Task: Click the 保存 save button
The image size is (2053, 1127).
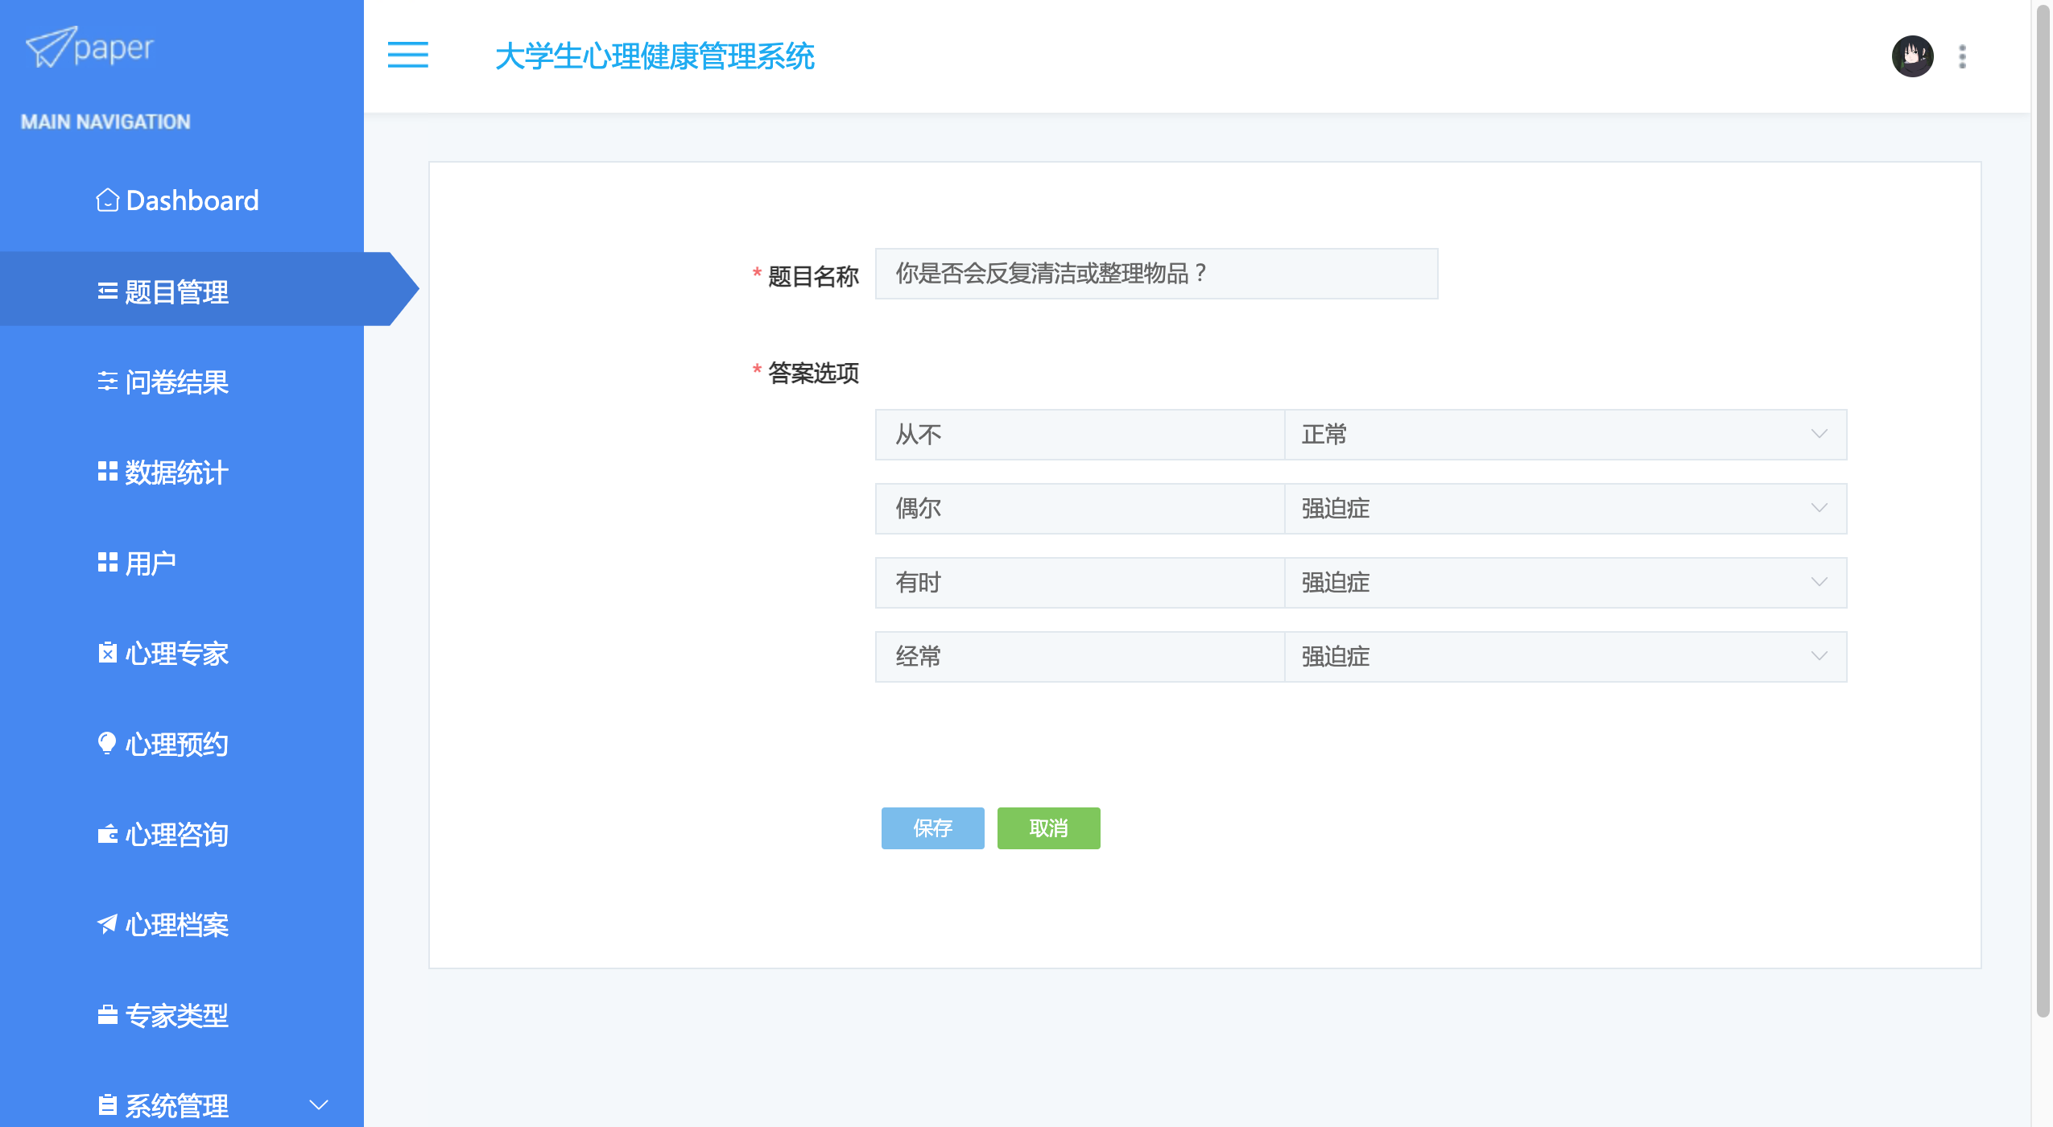Action: [932, 828]
